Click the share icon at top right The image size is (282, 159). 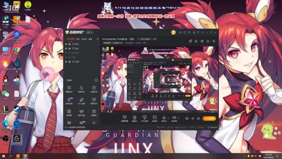214,41
